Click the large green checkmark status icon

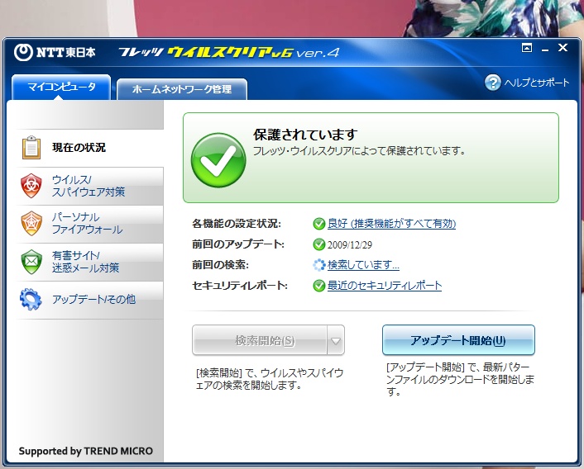[x=218, y=160]
